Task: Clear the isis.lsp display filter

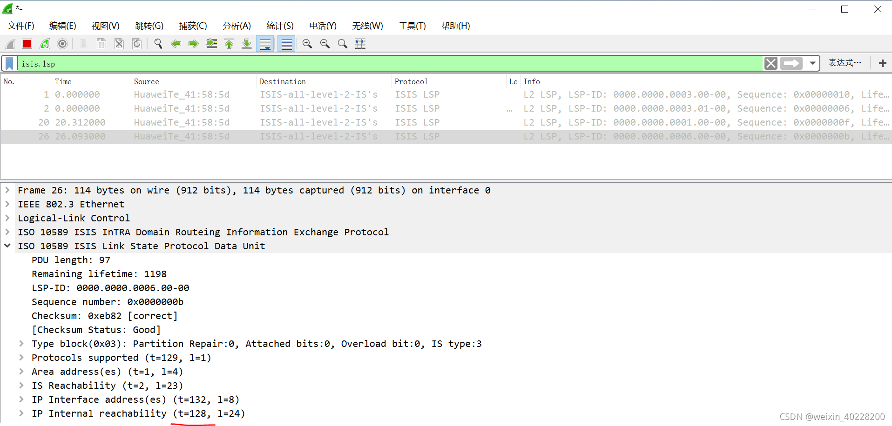Action: [x=771, y=63]
